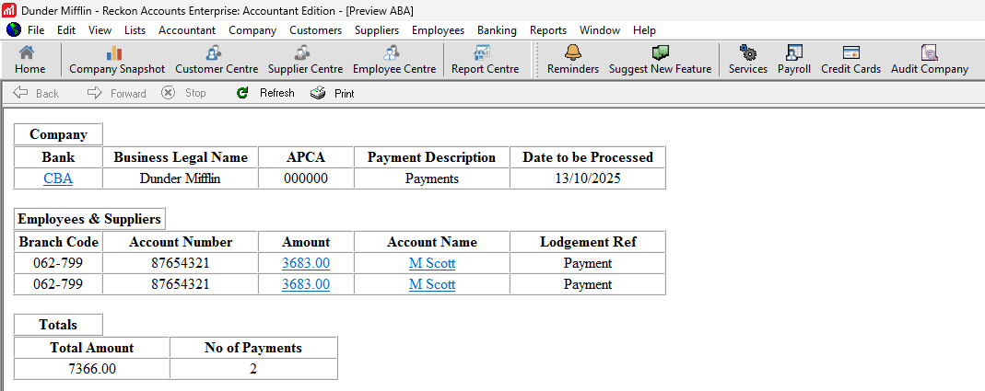Click first row 3683.00 amount link

(x=306, y=263)
